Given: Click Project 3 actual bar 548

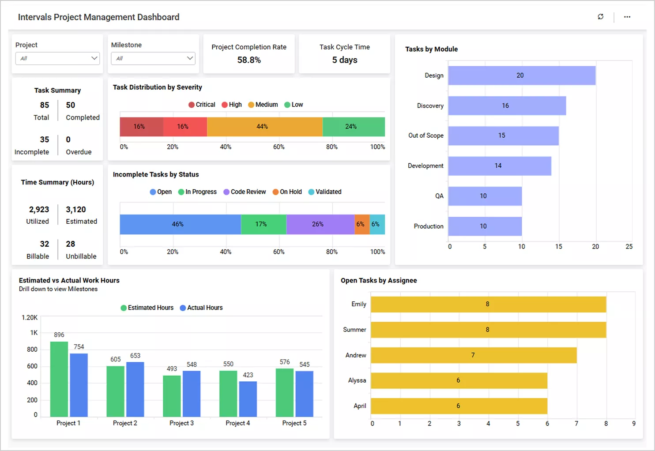Looking at the screenshot, I should pos(192,394).
